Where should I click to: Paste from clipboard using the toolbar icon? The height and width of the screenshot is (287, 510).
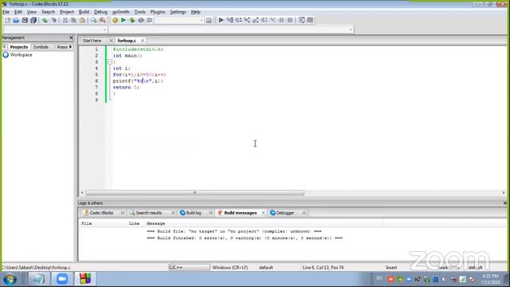point(82,20)
